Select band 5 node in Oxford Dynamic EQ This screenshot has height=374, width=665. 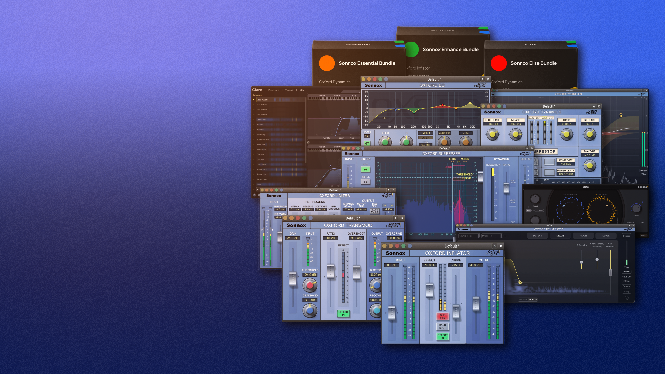621,116
